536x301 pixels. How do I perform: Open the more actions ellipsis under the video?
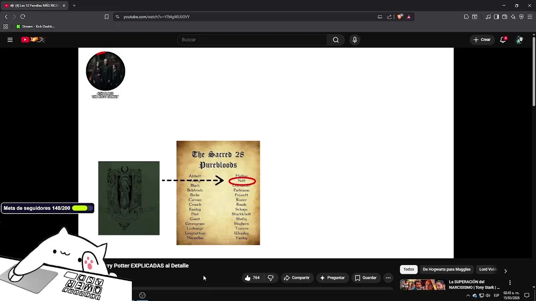pos(388,278)
